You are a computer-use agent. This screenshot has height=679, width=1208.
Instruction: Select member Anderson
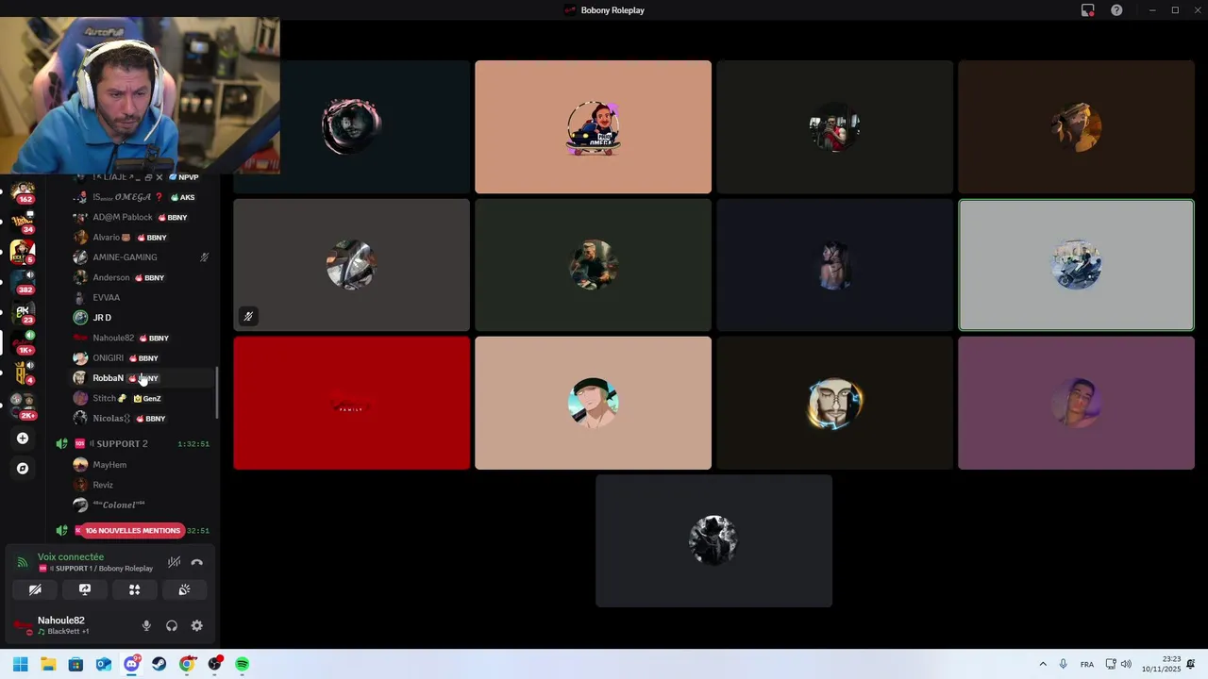(140, 277)
